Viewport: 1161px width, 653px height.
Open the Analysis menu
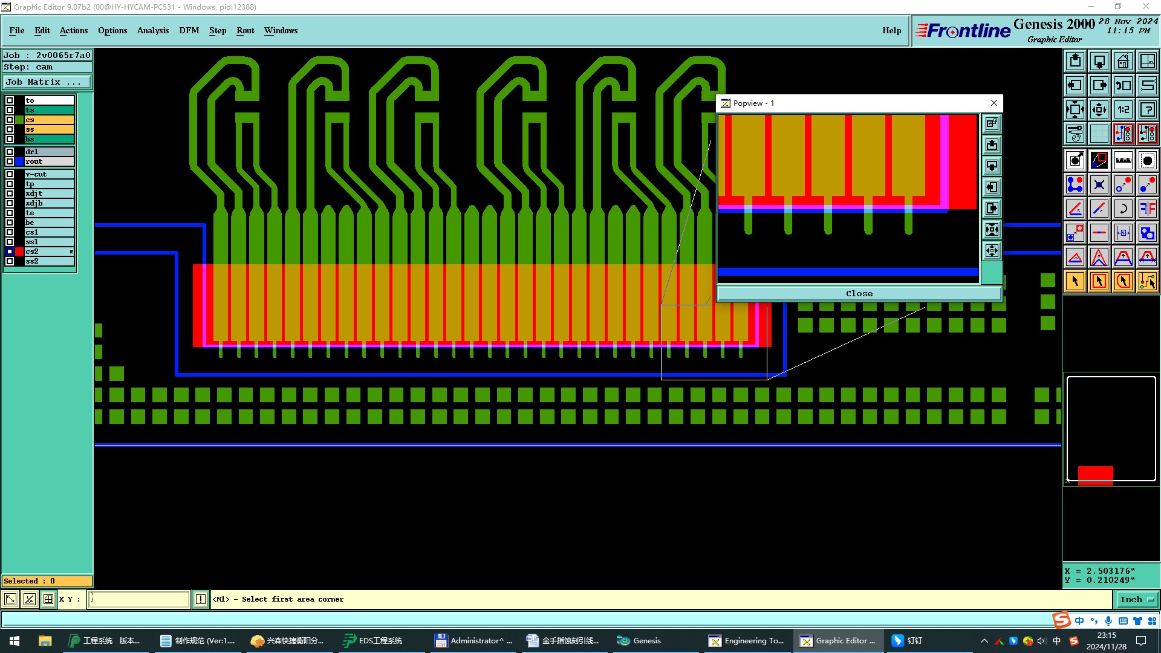[152, 30]
